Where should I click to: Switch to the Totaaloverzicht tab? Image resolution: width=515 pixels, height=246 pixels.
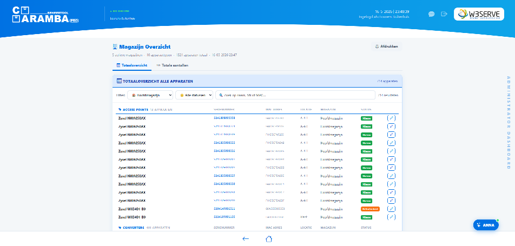(131, 65)
